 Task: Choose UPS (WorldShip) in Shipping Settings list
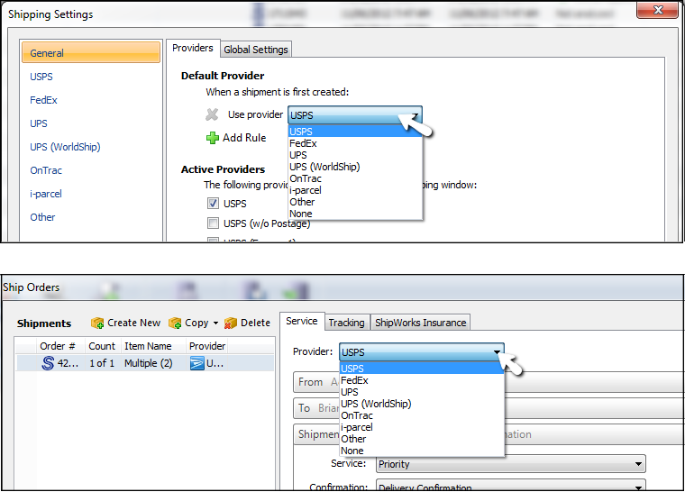355,167
